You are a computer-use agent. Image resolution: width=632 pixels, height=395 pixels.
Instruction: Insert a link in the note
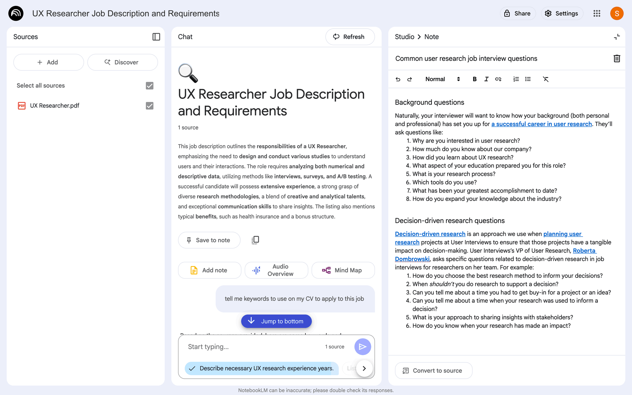pos(498,79)
